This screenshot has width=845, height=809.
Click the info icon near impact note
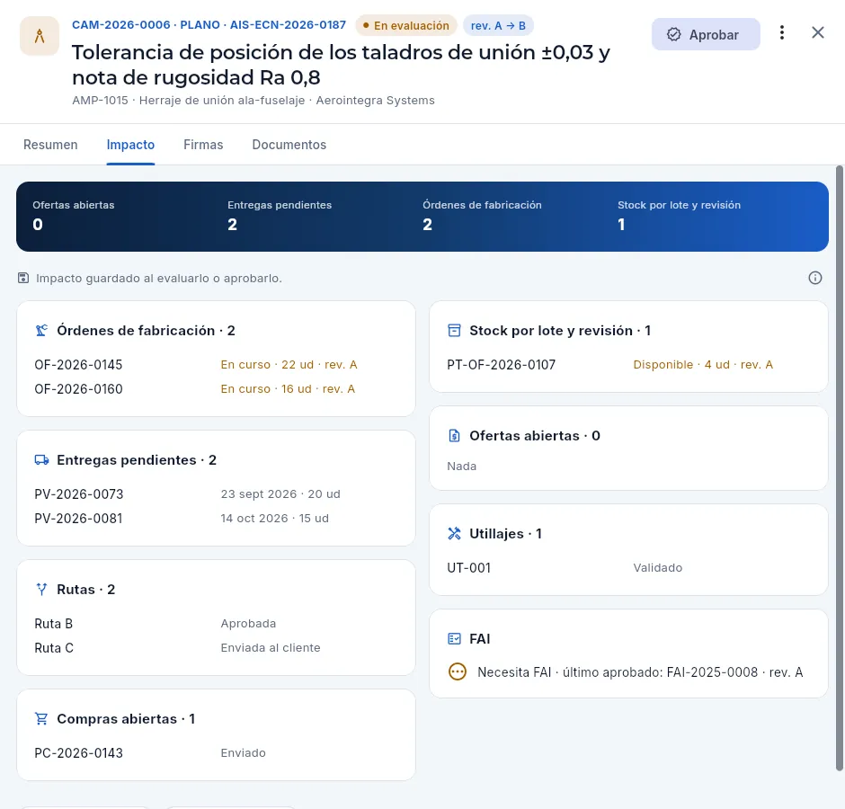pos(814,278)
